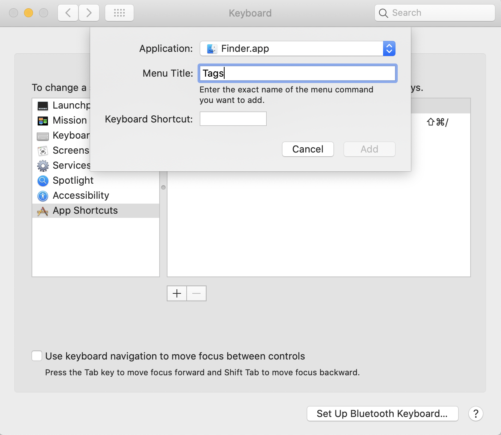
Task: Click the pane divider handle between lists
Action: pos(163,187)
